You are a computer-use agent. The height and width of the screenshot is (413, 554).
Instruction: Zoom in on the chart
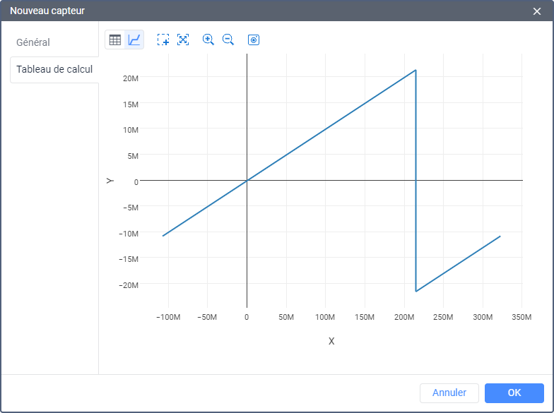click(208, 40)
